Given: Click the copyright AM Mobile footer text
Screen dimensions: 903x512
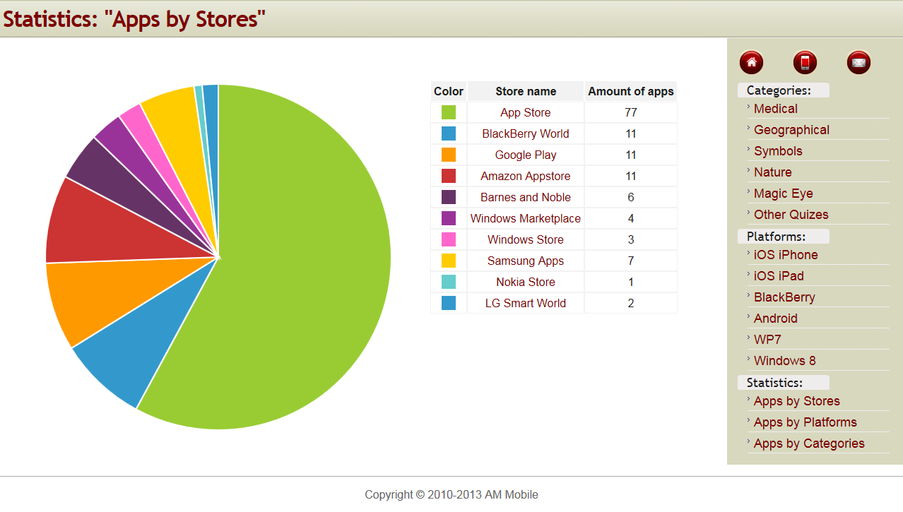Looking at the screenshot, I should pyautogui.click(x=451, y=495).
